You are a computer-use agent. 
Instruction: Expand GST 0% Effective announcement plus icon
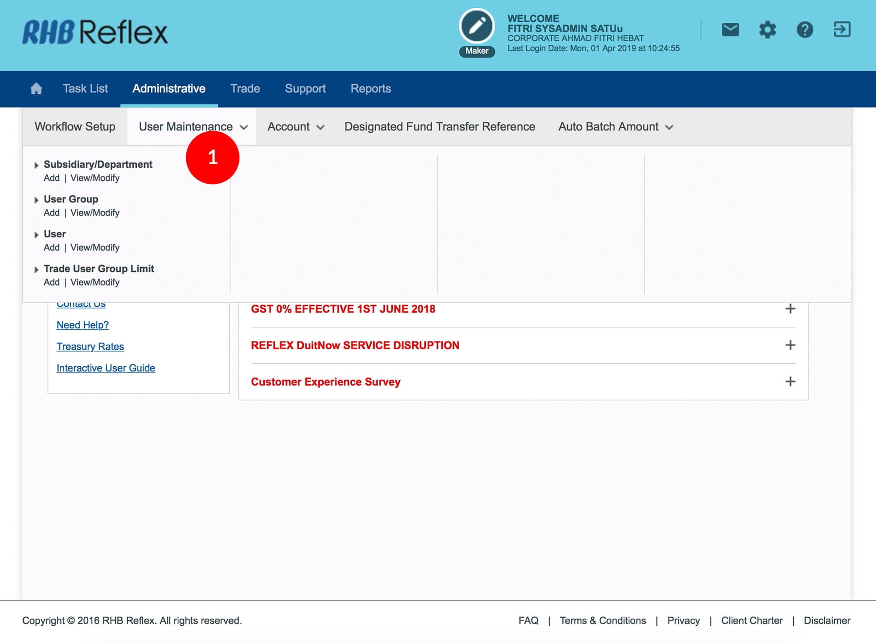[x=790, y=309]
